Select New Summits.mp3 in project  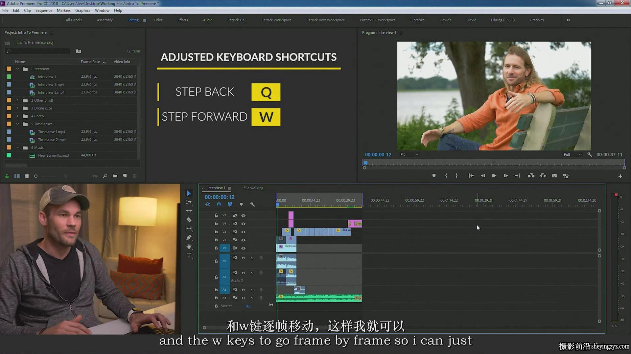(x=54, y=155)
